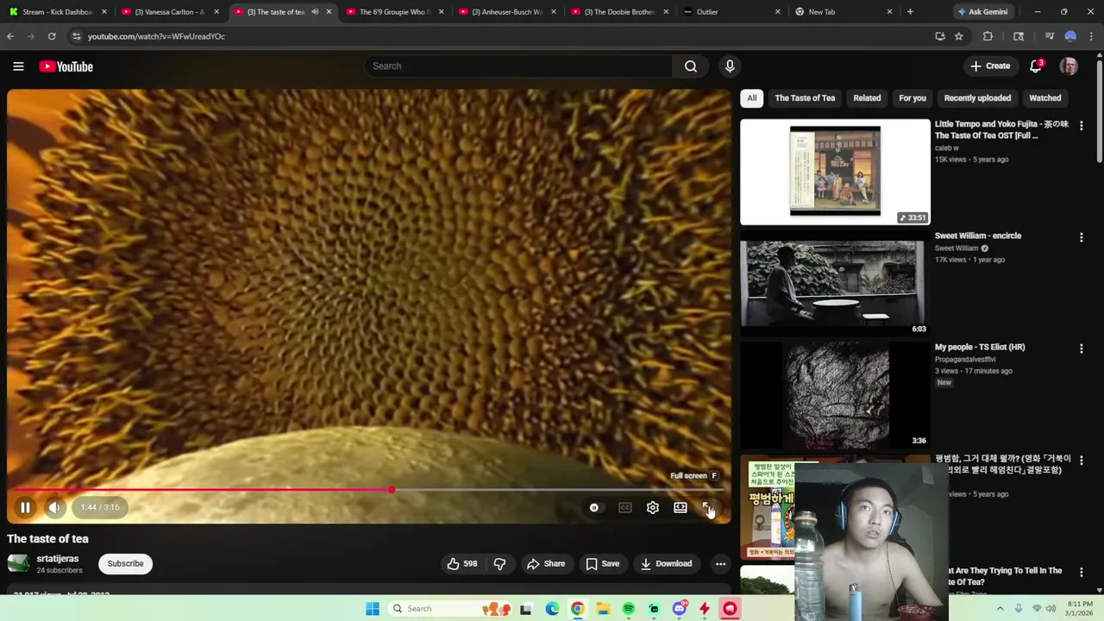Click the progress bar scrubber handle
This screenshot has width=1104, height=621.
392,490
